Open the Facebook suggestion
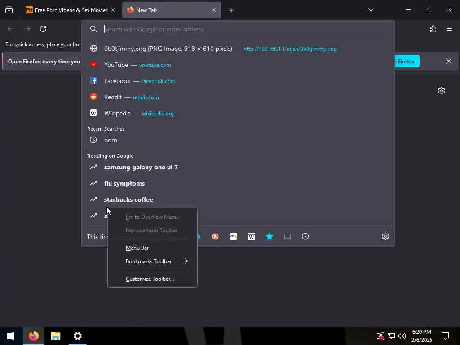Screen dimensions: 460x345 [239, 81]
